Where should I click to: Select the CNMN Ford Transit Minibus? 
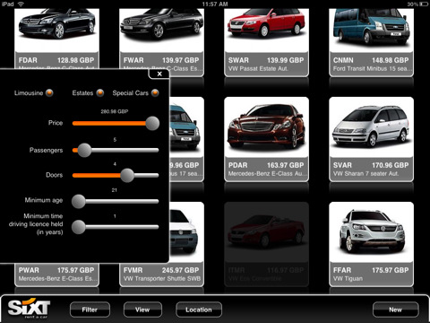371,42
